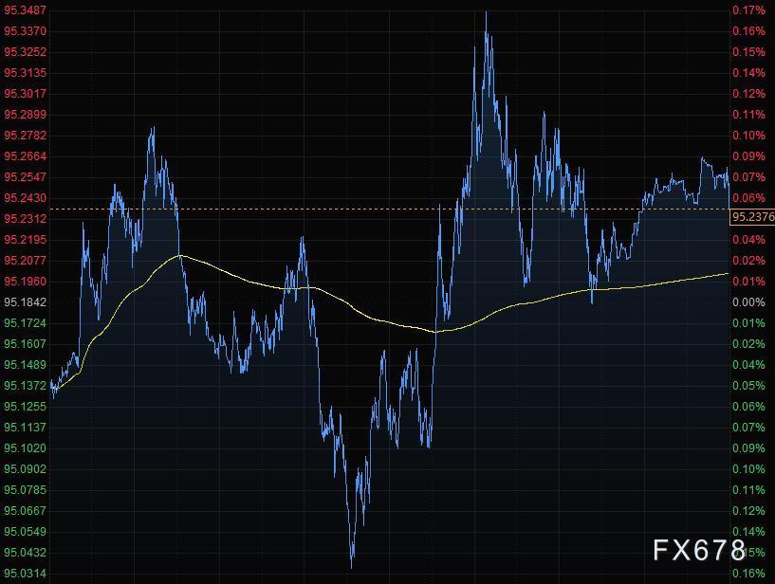Select the 95.0432 price label

pyautogui.click(x=26, y=553)
